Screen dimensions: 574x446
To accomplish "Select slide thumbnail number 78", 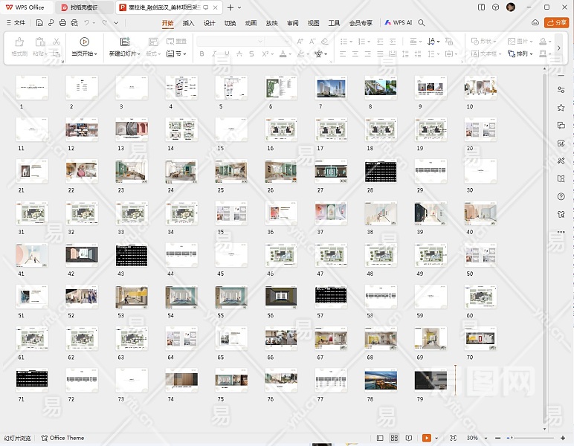I will (380, 381).
